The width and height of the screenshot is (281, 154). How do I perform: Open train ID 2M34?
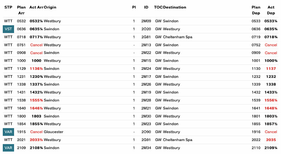tap(146, 148)
